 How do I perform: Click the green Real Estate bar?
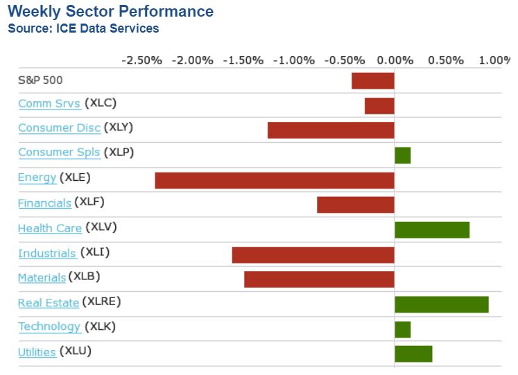tap(442, 304)
